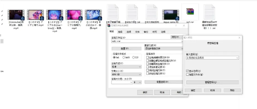Click the question mark help icon in title bar
257x109 pixels.
[x=176, y=26]
